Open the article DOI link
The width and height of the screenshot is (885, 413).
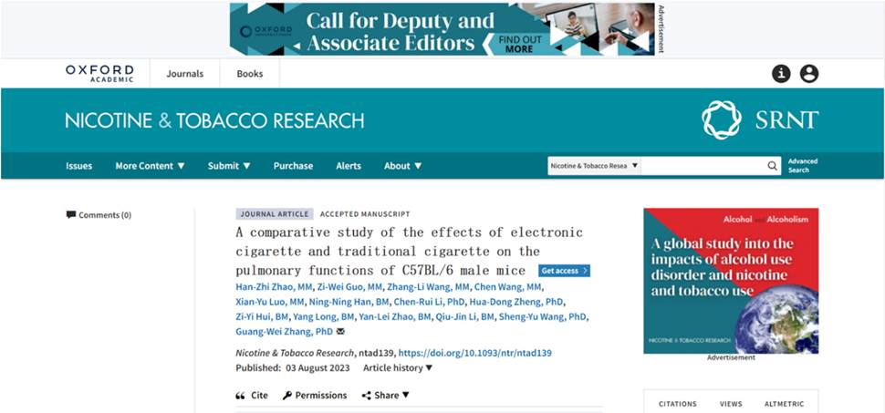pos(474,353)
